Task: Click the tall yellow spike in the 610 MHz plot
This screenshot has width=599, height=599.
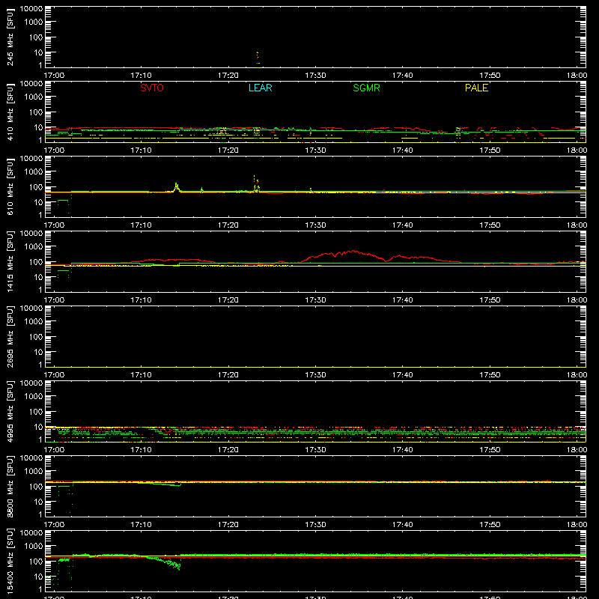Action: [x=255, y=183]
